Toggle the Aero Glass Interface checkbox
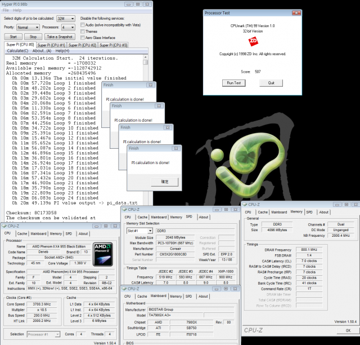 point(83,37)
